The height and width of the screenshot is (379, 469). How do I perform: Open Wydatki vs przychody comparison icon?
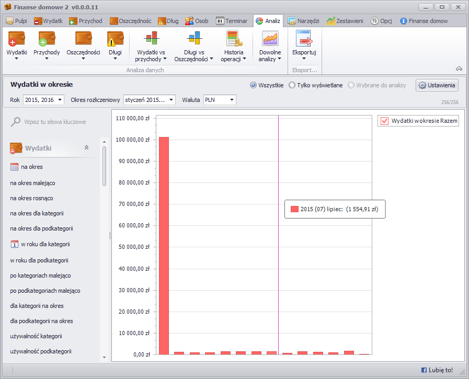[151, 39]
